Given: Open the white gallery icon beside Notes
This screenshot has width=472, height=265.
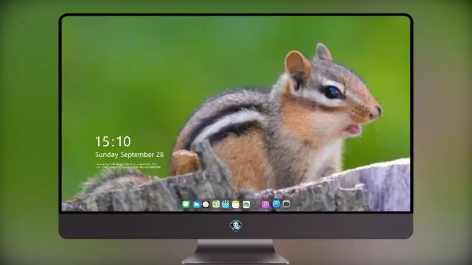Looking at the screenshot, I should tap(246, 205).
